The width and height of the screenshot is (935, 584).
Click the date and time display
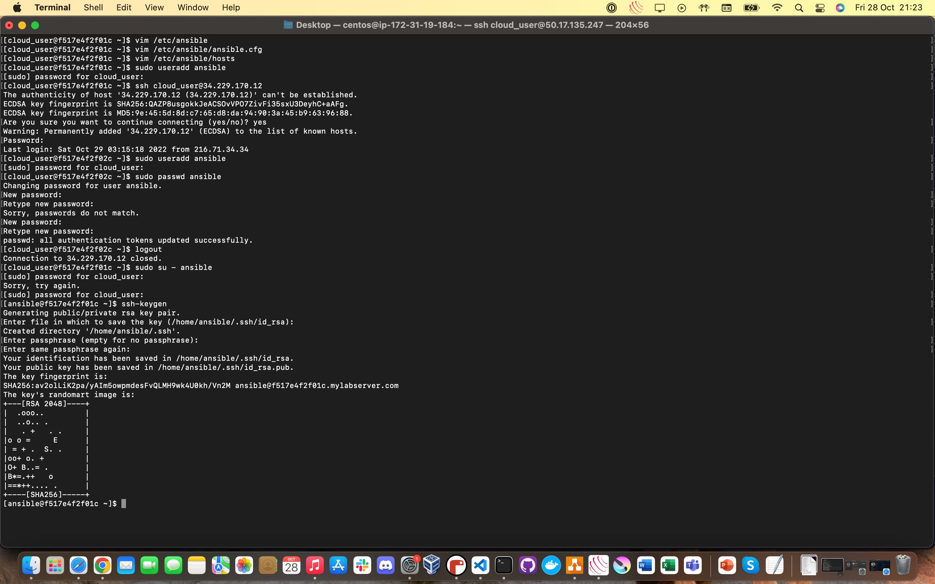pyautogui.click(x=889, y=7)
